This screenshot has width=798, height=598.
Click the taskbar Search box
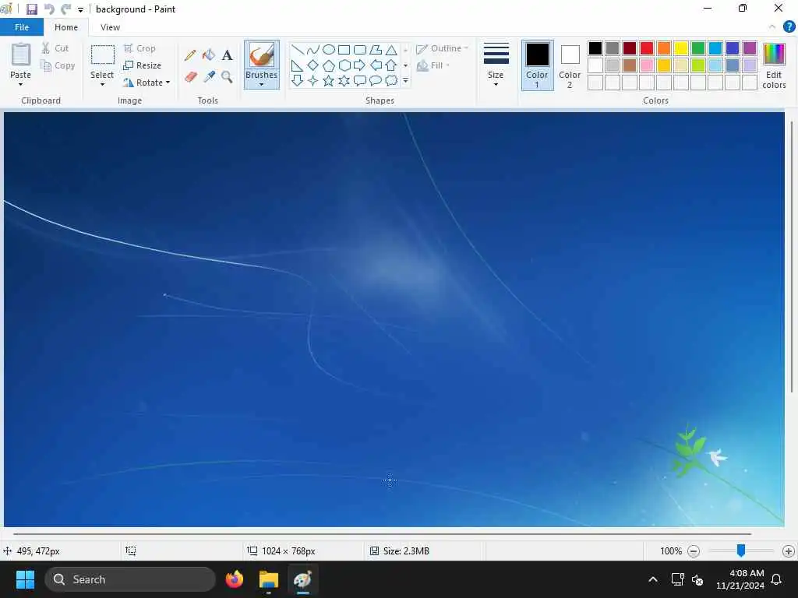tap(130, 579)
